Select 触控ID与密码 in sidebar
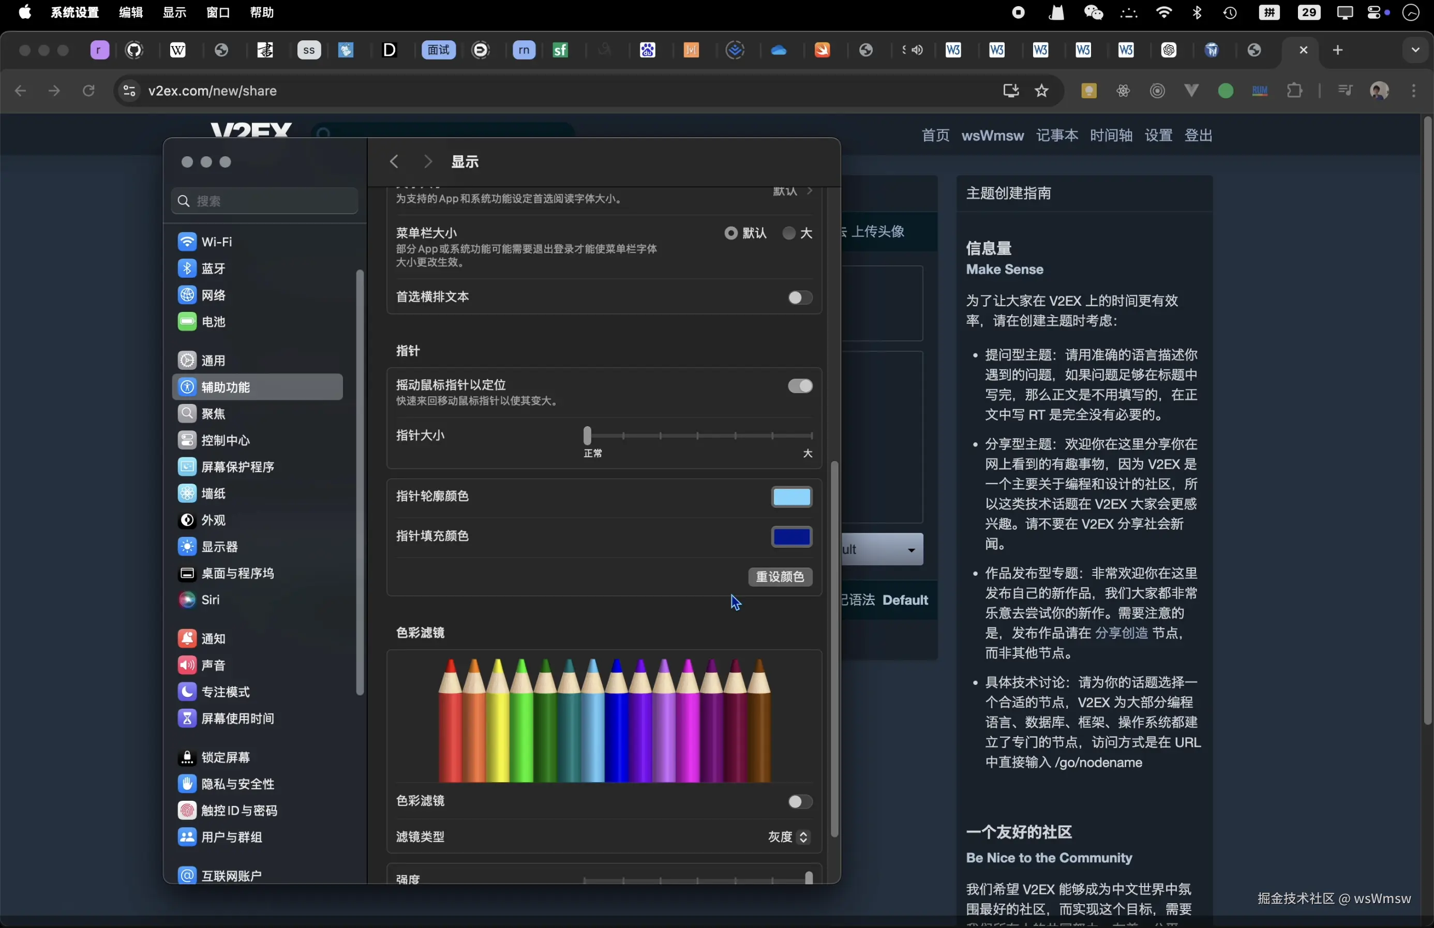The width and height of the screenshot is (1434, 928). point(239,811)
